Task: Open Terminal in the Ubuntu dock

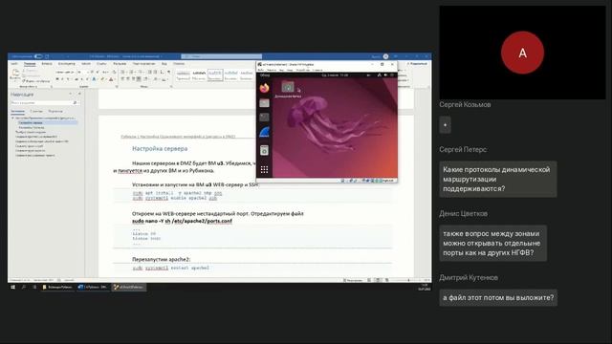Action: pos(264,117)
